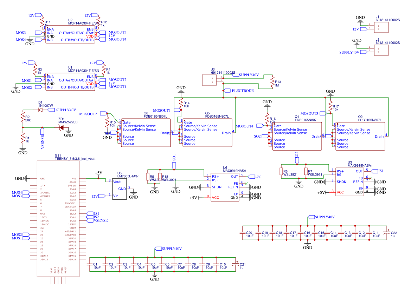Click the U2 MCP14A0304T gate driver block
This screenshot has width=411, height=291.
(x=70, y=34)
